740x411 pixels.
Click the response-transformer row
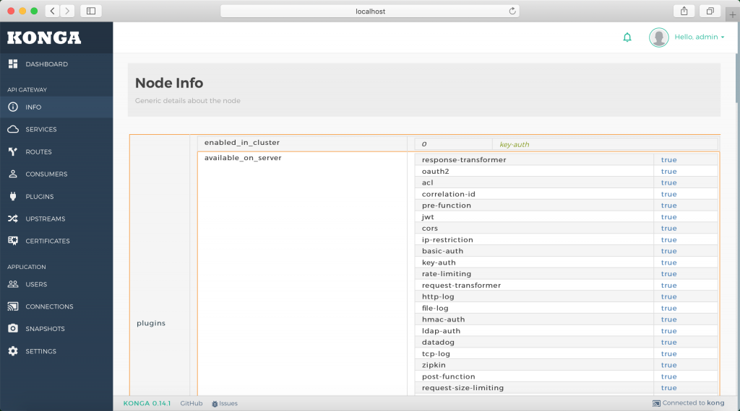coord(567,159)
